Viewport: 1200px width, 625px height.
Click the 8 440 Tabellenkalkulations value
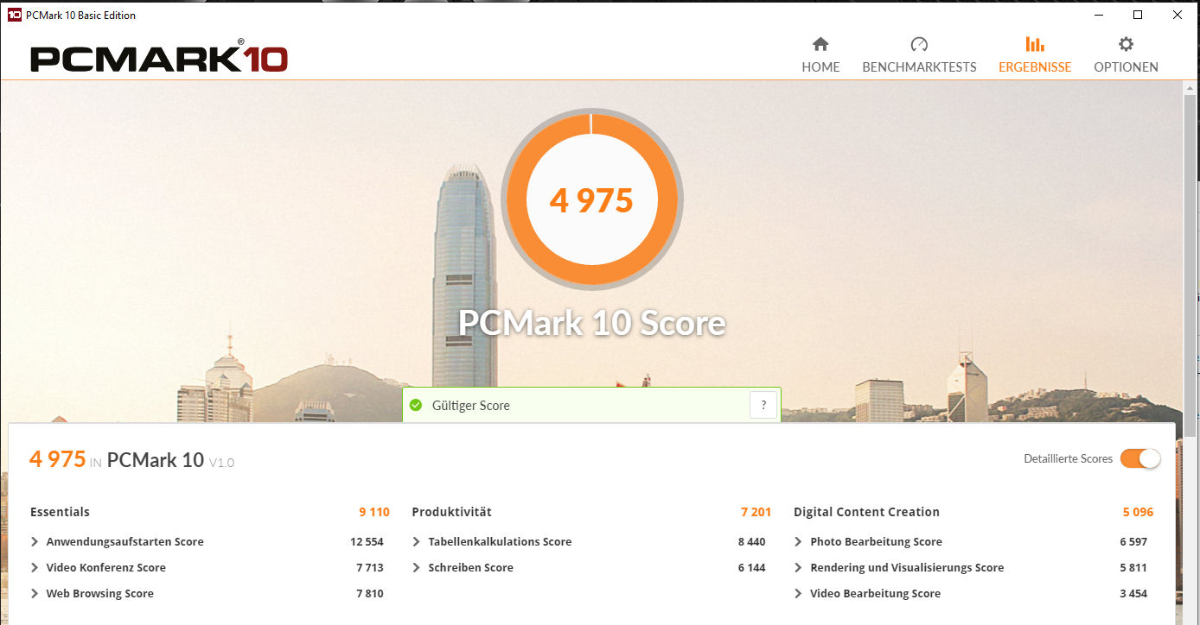[x=751, y=542]
